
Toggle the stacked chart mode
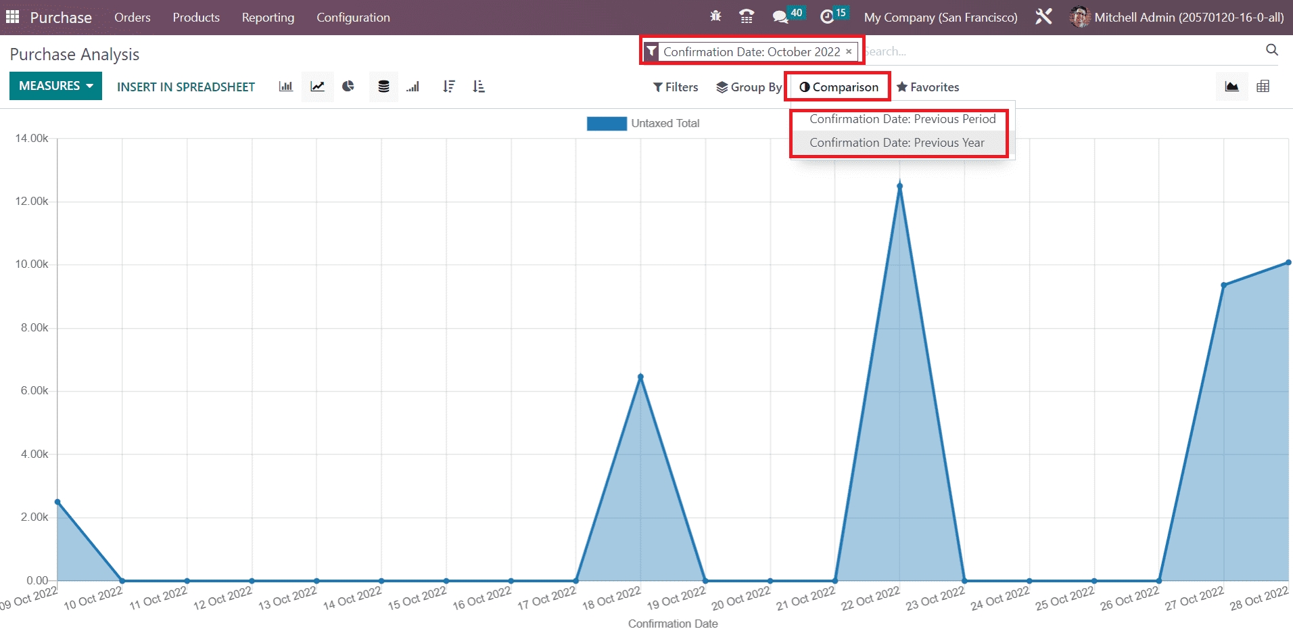383,87
